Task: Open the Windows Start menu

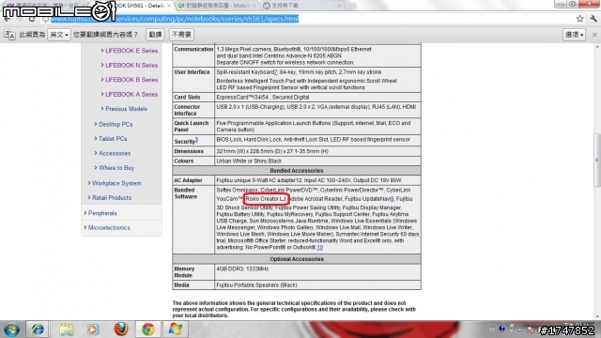Action: [11, 330]
